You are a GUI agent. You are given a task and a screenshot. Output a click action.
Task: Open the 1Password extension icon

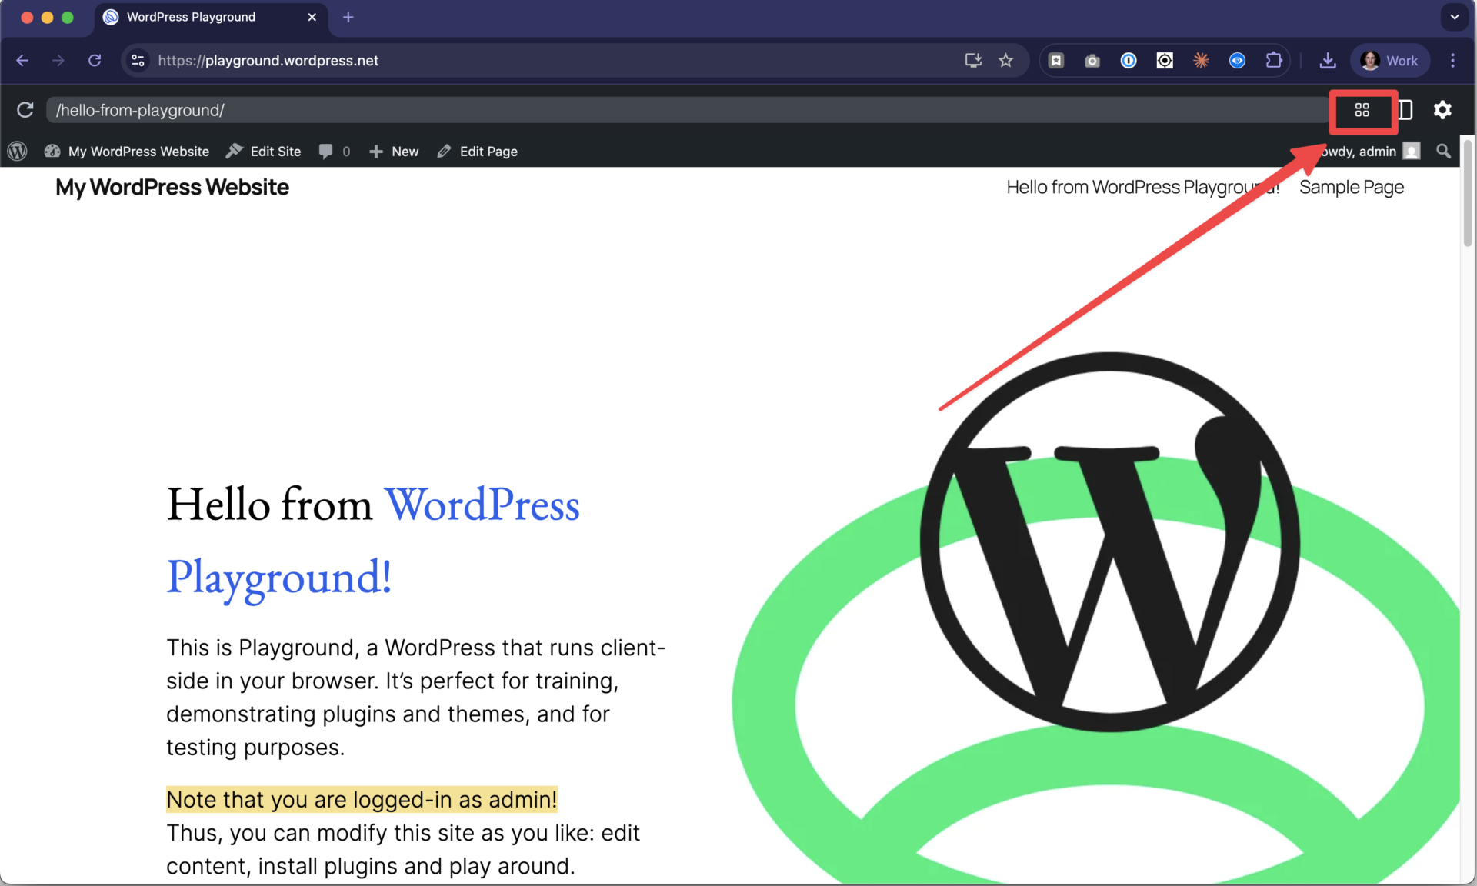coord(1128,60)
